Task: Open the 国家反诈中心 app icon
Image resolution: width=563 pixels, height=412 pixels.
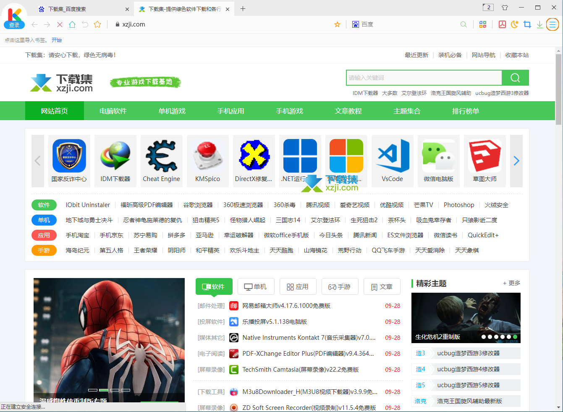Action: coord(69,156)
